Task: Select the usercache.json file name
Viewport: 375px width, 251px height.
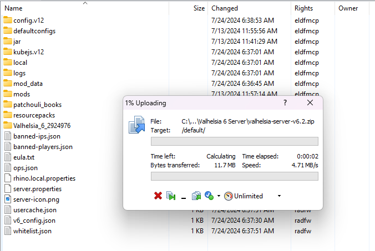Action: click(x=35, y=210)
